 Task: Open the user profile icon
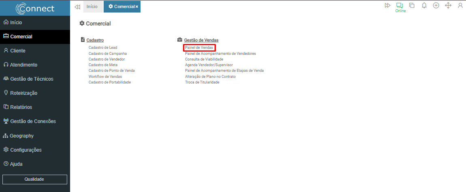[x=460, y=6]
